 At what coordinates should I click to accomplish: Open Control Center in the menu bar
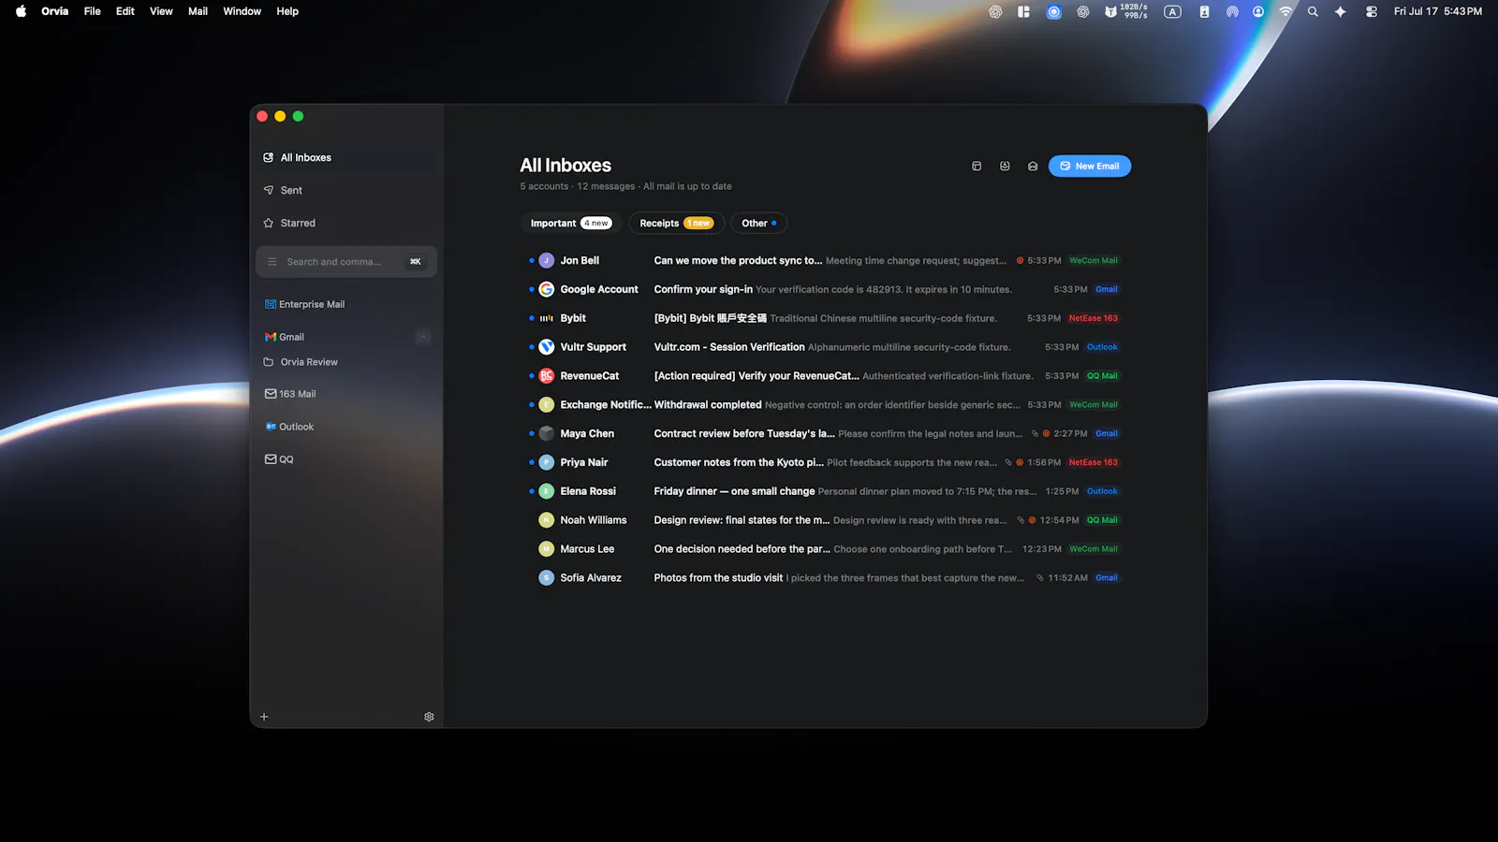[x=1371, y=11]
